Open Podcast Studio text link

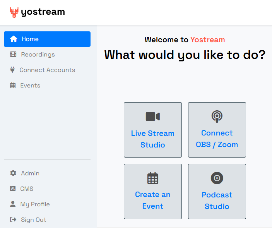click(217, 201)
